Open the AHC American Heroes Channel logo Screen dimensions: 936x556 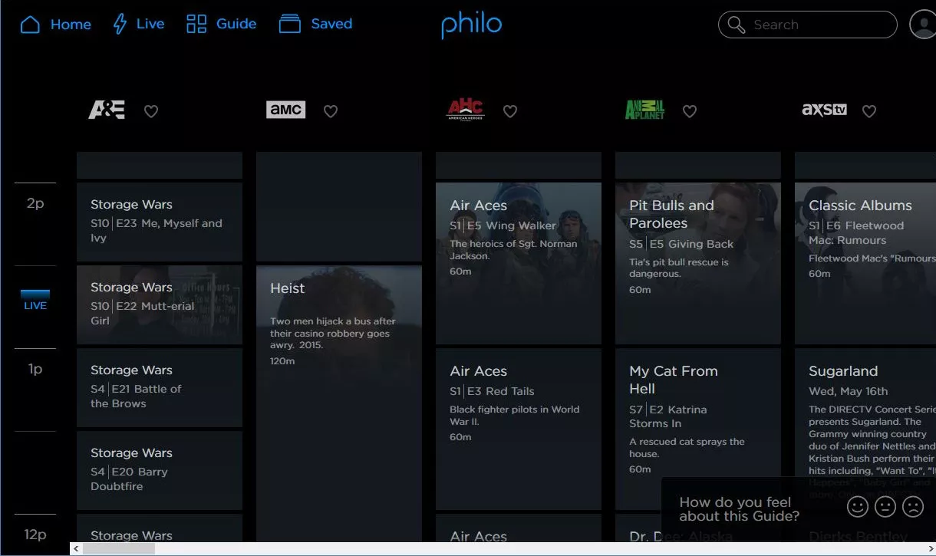(465, 110)
